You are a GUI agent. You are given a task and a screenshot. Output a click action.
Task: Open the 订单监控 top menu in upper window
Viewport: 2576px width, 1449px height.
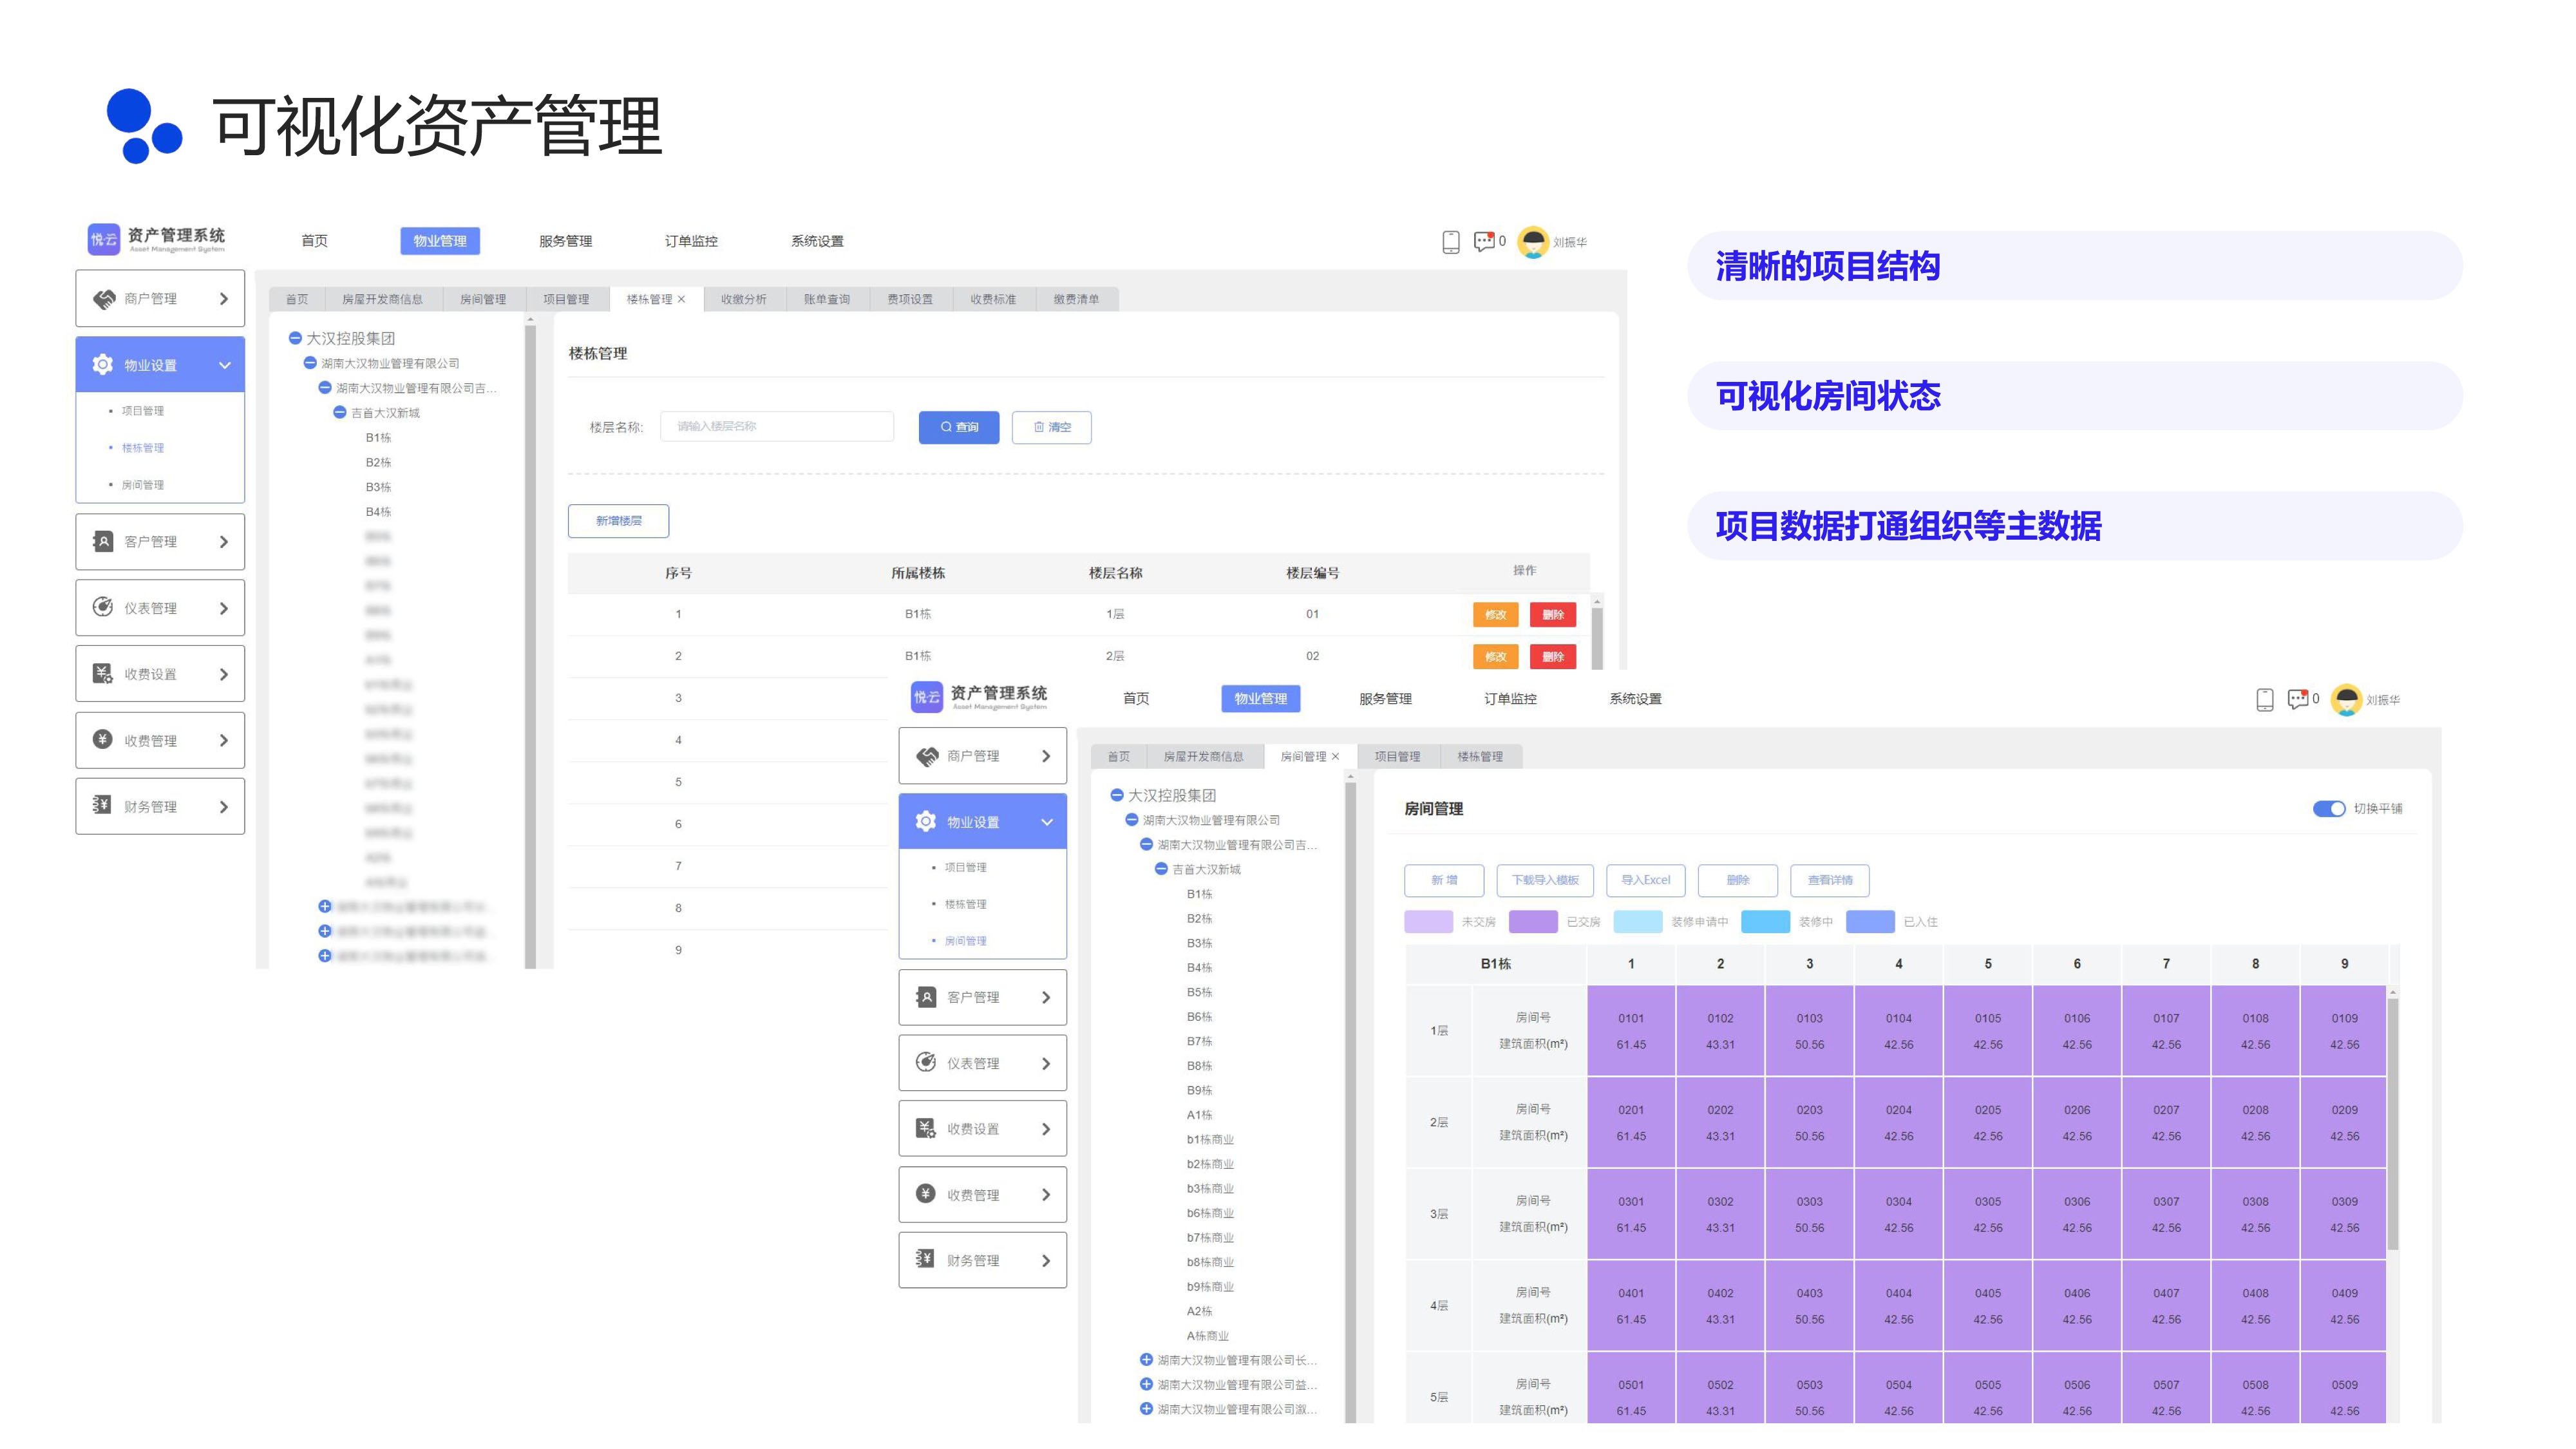[691, 241]
